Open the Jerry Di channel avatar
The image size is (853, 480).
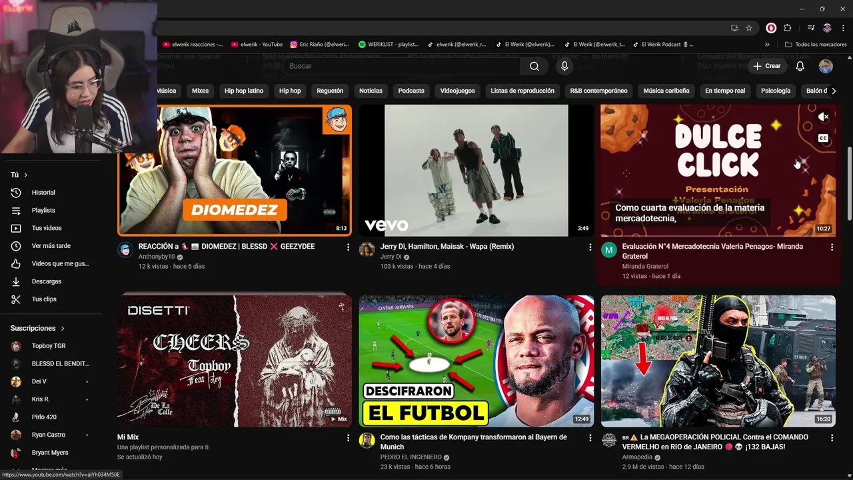tap(367, 250)
